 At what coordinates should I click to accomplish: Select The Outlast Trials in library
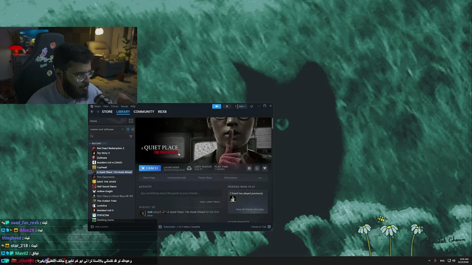(111, 201)
